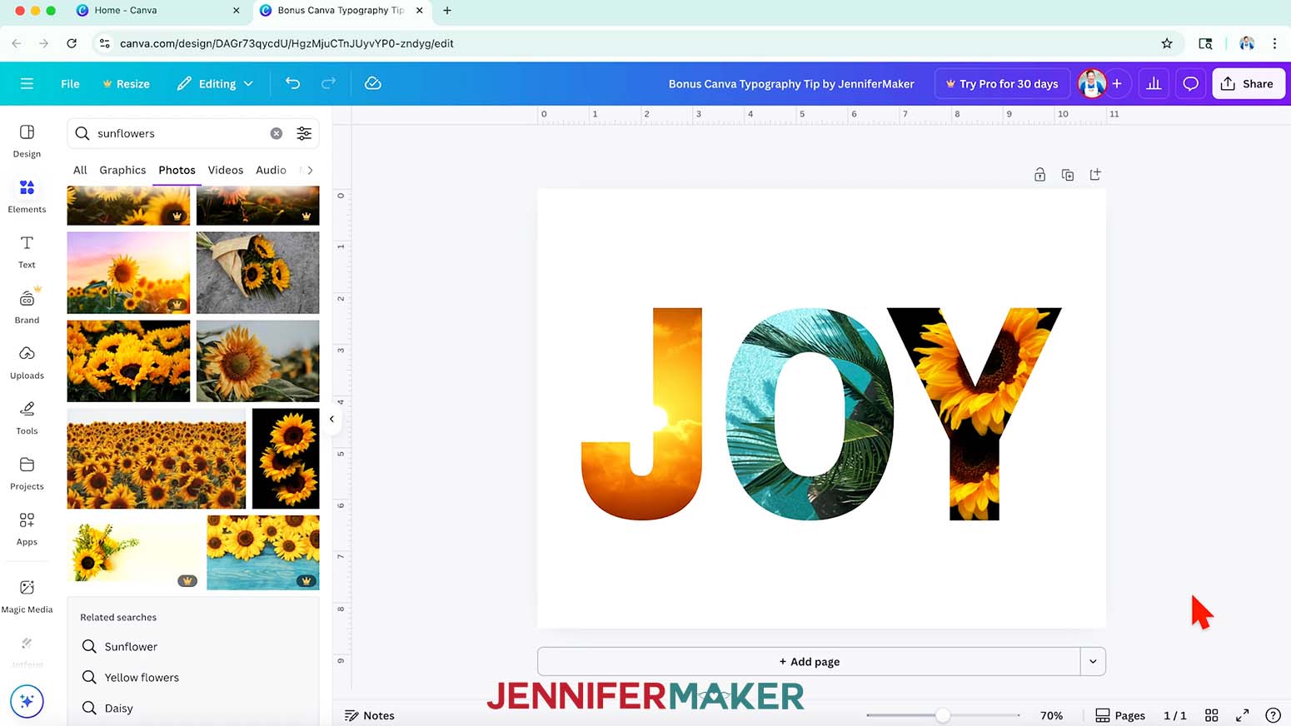Search related term Daisy
This screenshot has width=1291, height=726.
[x=118, y=708]
